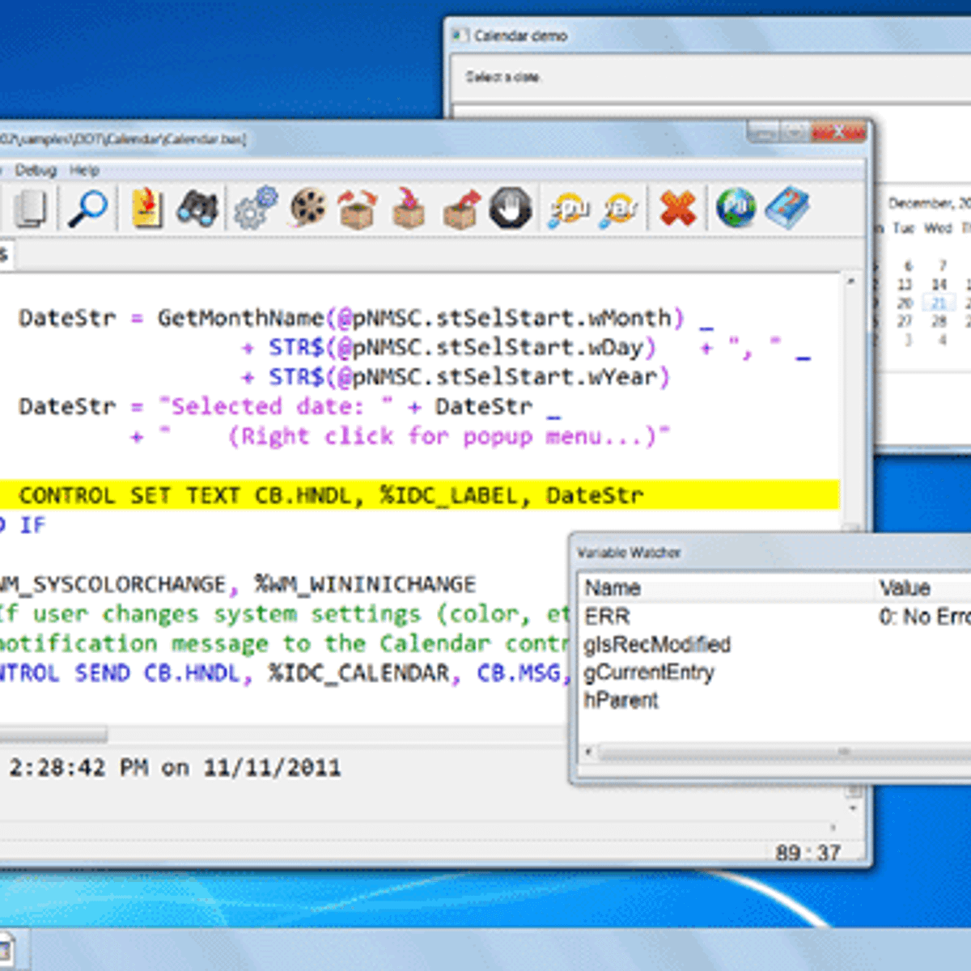Select day 13 in Calendar demo

tap(905, 285)
